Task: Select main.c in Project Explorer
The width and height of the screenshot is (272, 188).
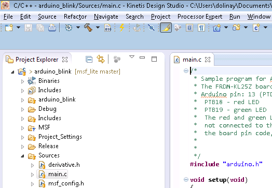Action: [x=58, y=174]
